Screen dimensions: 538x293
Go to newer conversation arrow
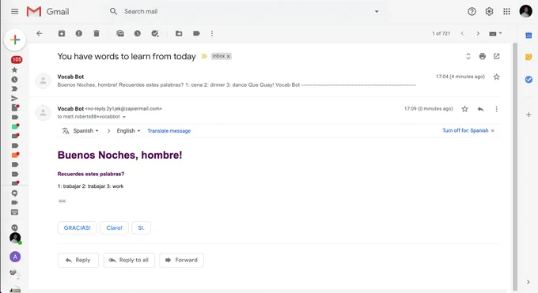click(462, 33)
